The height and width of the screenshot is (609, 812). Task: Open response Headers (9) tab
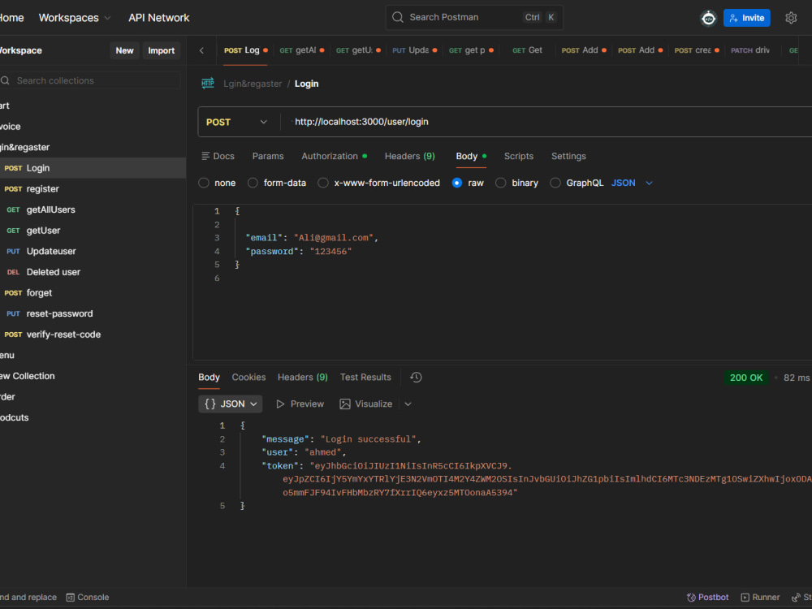point(302,378)
